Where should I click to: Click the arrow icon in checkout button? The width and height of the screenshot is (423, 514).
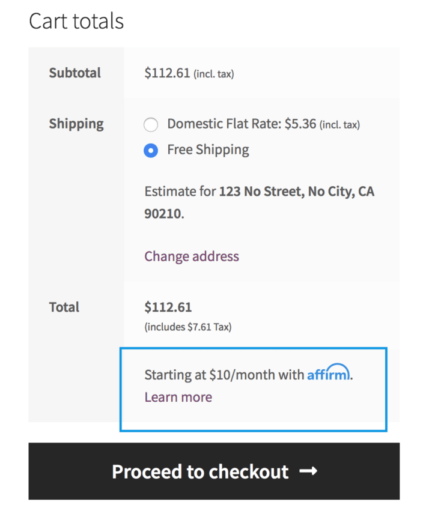308,471
